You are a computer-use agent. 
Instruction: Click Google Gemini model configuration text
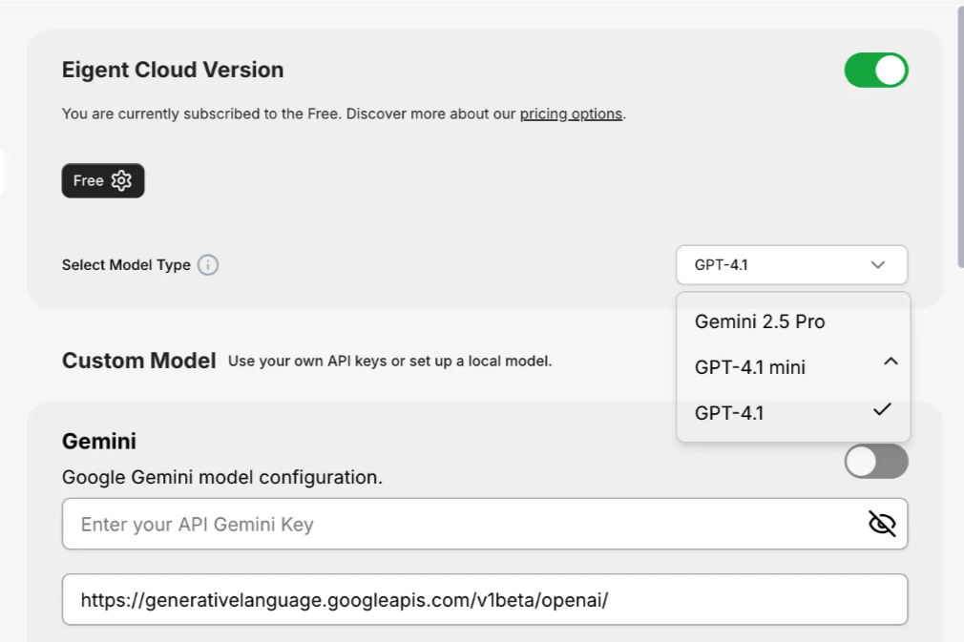tap(222, 477)
